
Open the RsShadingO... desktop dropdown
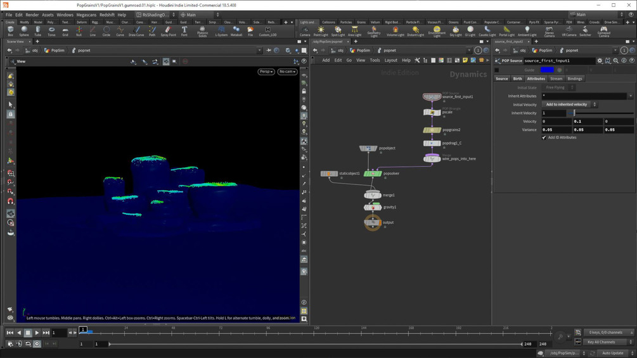155,15
